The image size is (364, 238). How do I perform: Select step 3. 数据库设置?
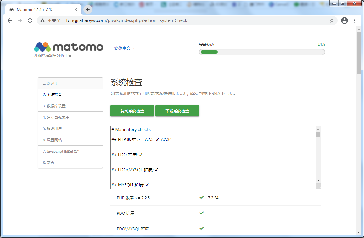(70, 106)
